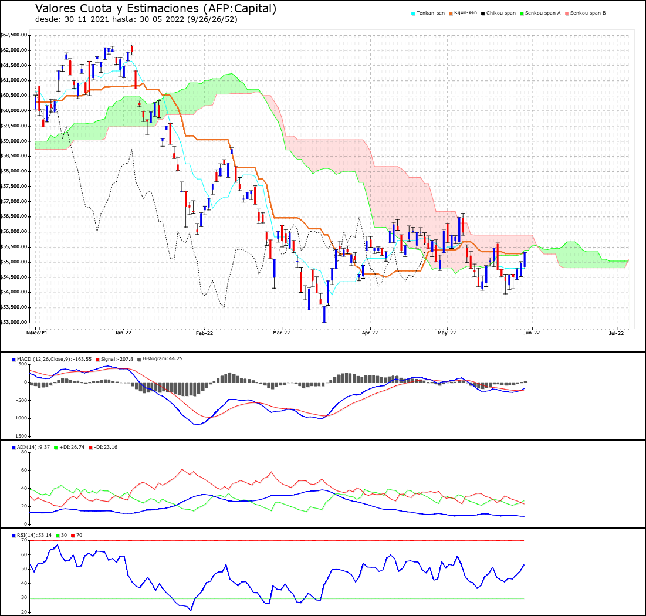Click the $60,000.00 price axis label

pos(13,110)
